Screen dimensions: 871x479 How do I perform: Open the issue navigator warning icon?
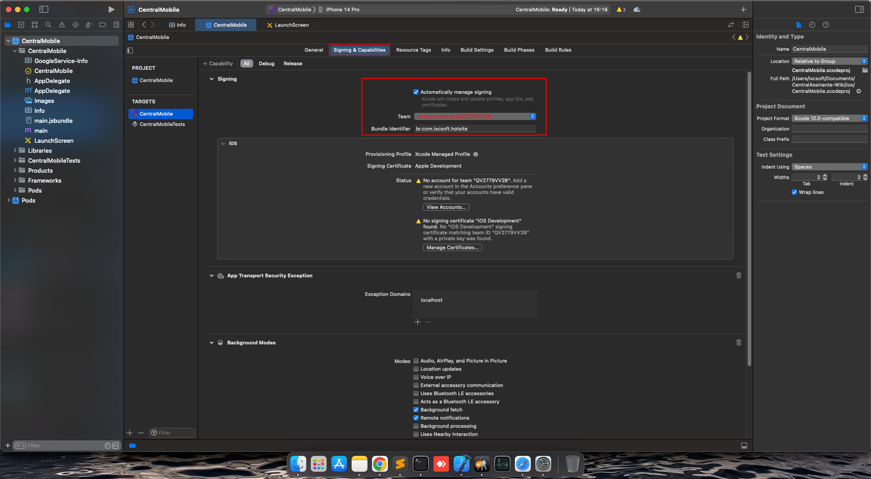62,25
